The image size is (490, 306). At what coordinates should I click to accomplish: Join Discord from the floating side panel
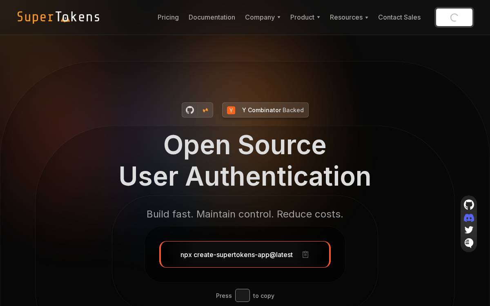[469, 218]
